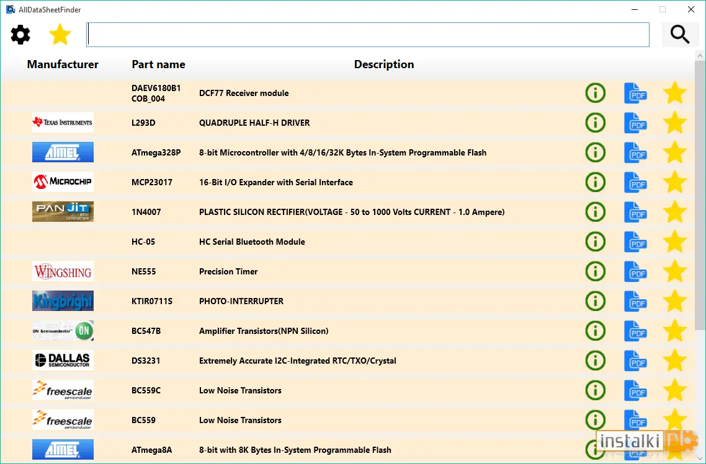This screenshot has width=706, height=464.
Task: Open KTIR0711S PDF datasheet
Action: (x=635, y=301)
